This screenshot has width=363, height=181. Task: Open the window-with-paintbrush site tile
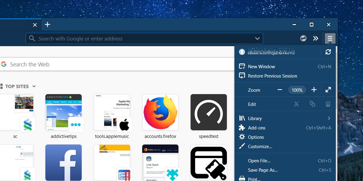pos(209,163)
